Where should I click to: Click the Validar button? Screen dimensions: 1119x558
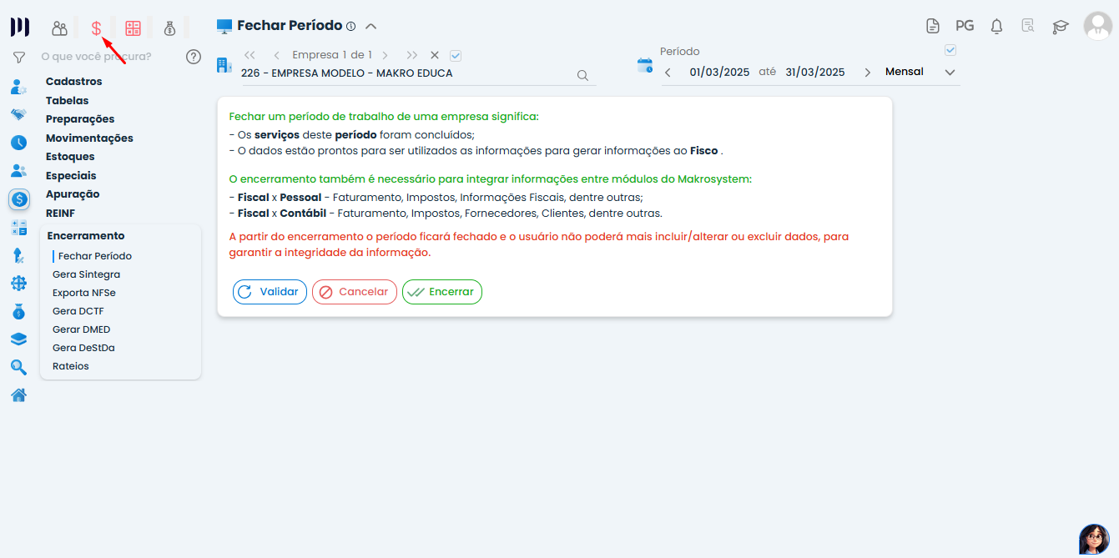point(270,292)
